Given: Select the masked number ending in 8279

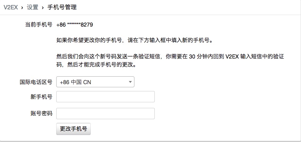Looking at the screenshot, I should 80,25.
